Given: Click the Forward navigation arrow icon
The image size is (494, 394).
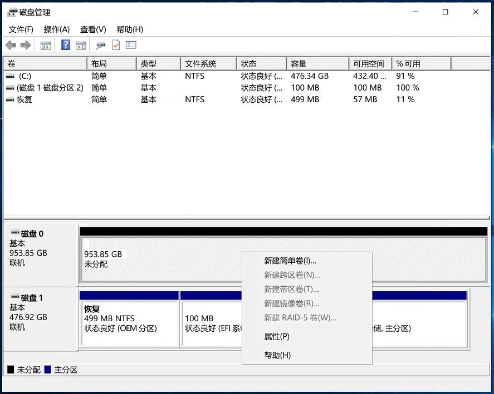Looking at the screenshot, I should point(26,45).
